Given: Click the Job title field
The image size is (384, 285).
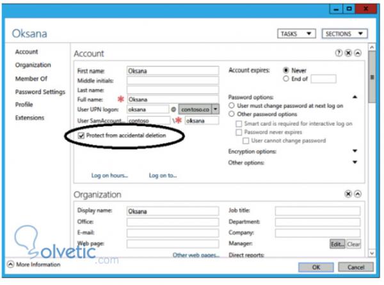Looking at the screenshot, I should (318, 211).
